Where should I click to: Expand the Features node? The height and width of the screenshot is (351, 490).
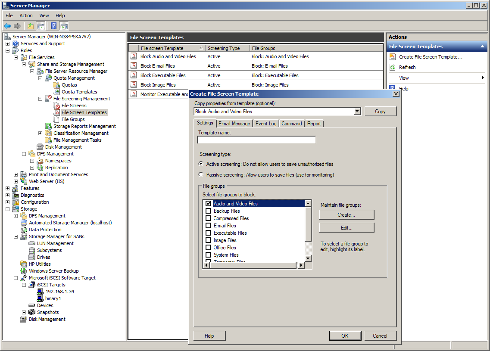7,188
